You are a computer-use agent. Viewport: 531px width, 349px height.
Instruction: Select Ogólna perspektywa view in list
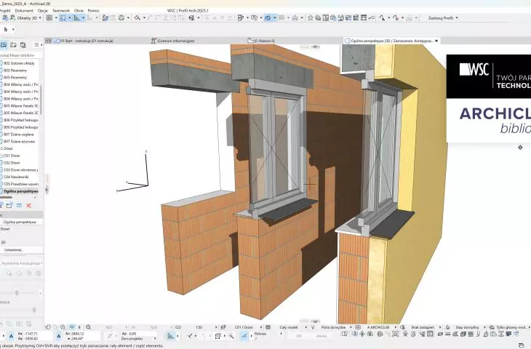point(20,191)
